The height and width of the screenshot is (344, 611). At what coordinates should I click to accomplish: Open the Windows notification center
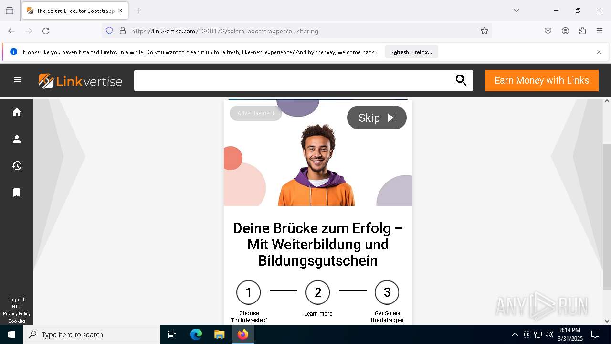pyautogui.click(x=595, y=334)
